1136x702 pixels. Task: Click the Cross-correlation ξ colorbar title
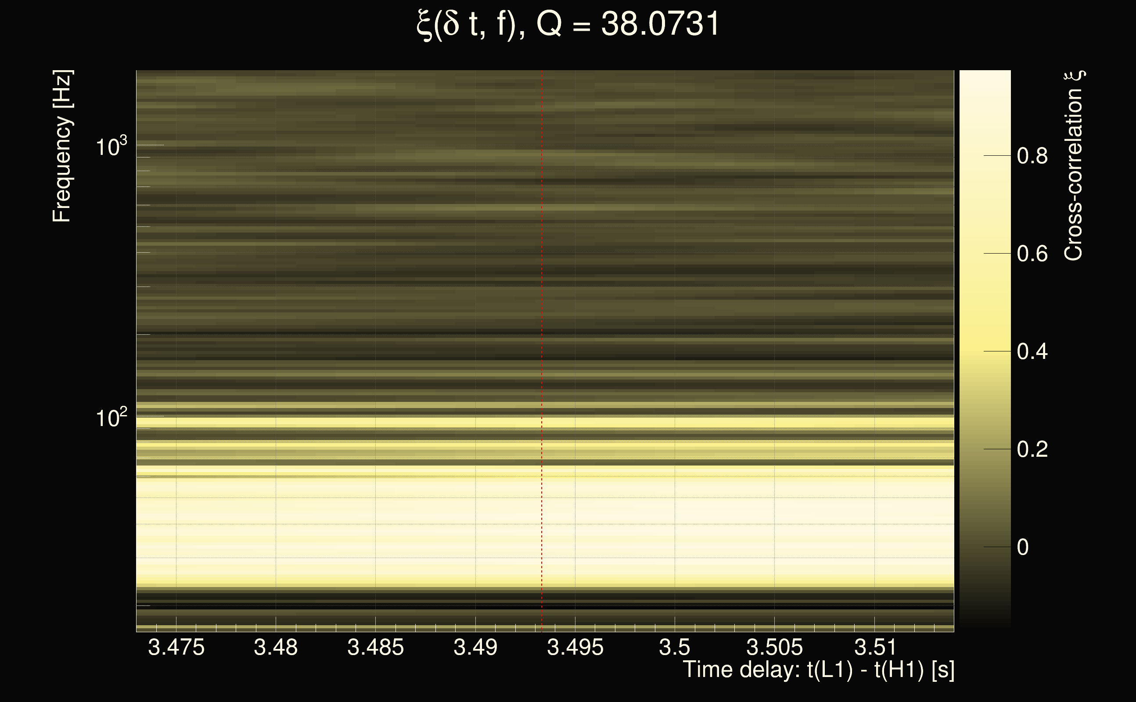coord(1074,166)
